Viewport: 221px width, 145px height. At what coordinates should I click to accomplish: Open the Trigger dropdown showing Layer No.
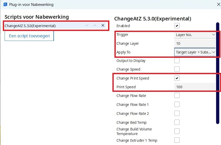(195, 35)
